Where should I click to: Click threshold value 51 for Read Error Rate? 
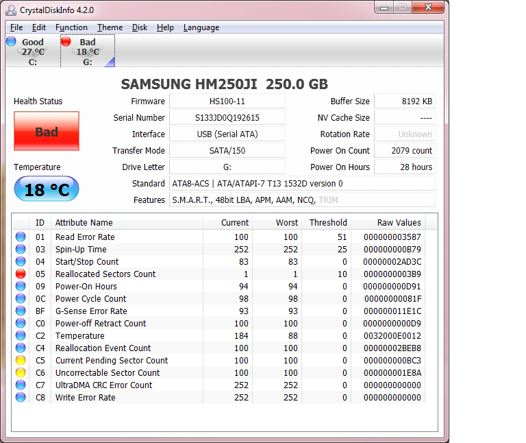(x=342, y=237)
